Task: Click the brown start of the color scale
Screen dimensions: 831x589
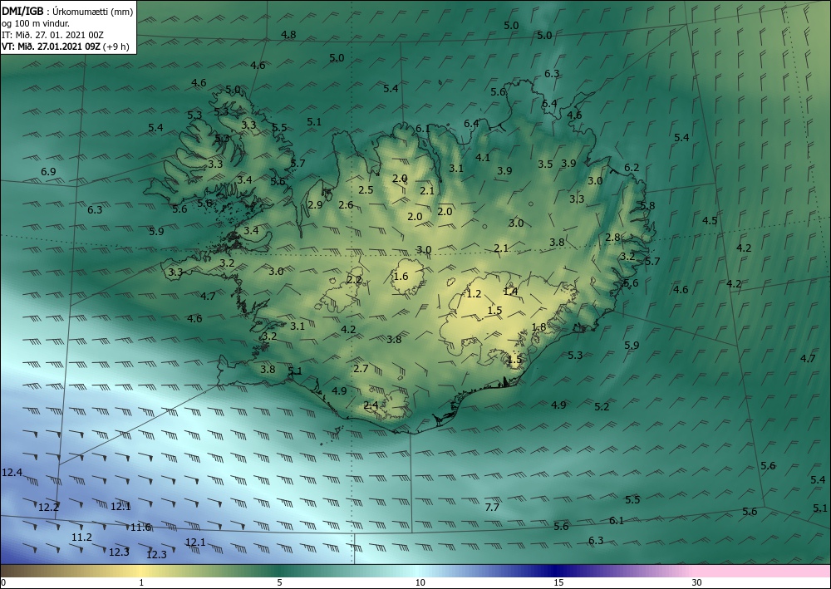Action: (x=22, y=571)
